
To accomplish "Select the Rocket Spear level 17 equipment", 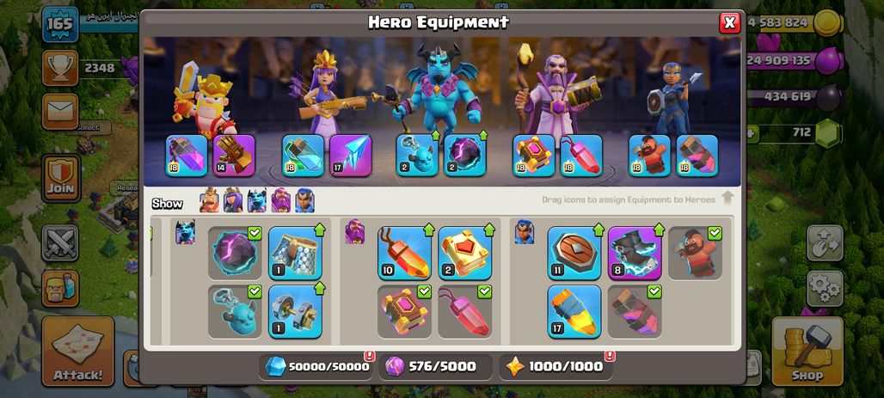I will [574, 311].
